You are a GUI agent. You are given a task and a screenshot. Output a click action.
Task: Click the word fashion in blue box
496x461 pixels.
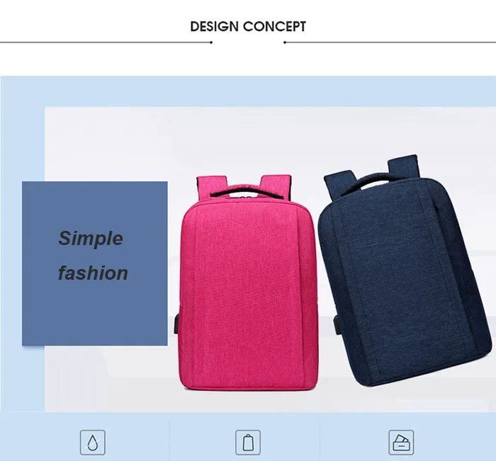point(93,273)
